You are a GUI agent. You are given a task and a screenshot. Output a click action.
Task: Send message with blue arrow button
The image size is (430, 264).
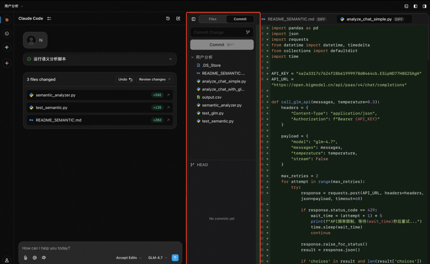pyautogui.click(x=175, y=258)
